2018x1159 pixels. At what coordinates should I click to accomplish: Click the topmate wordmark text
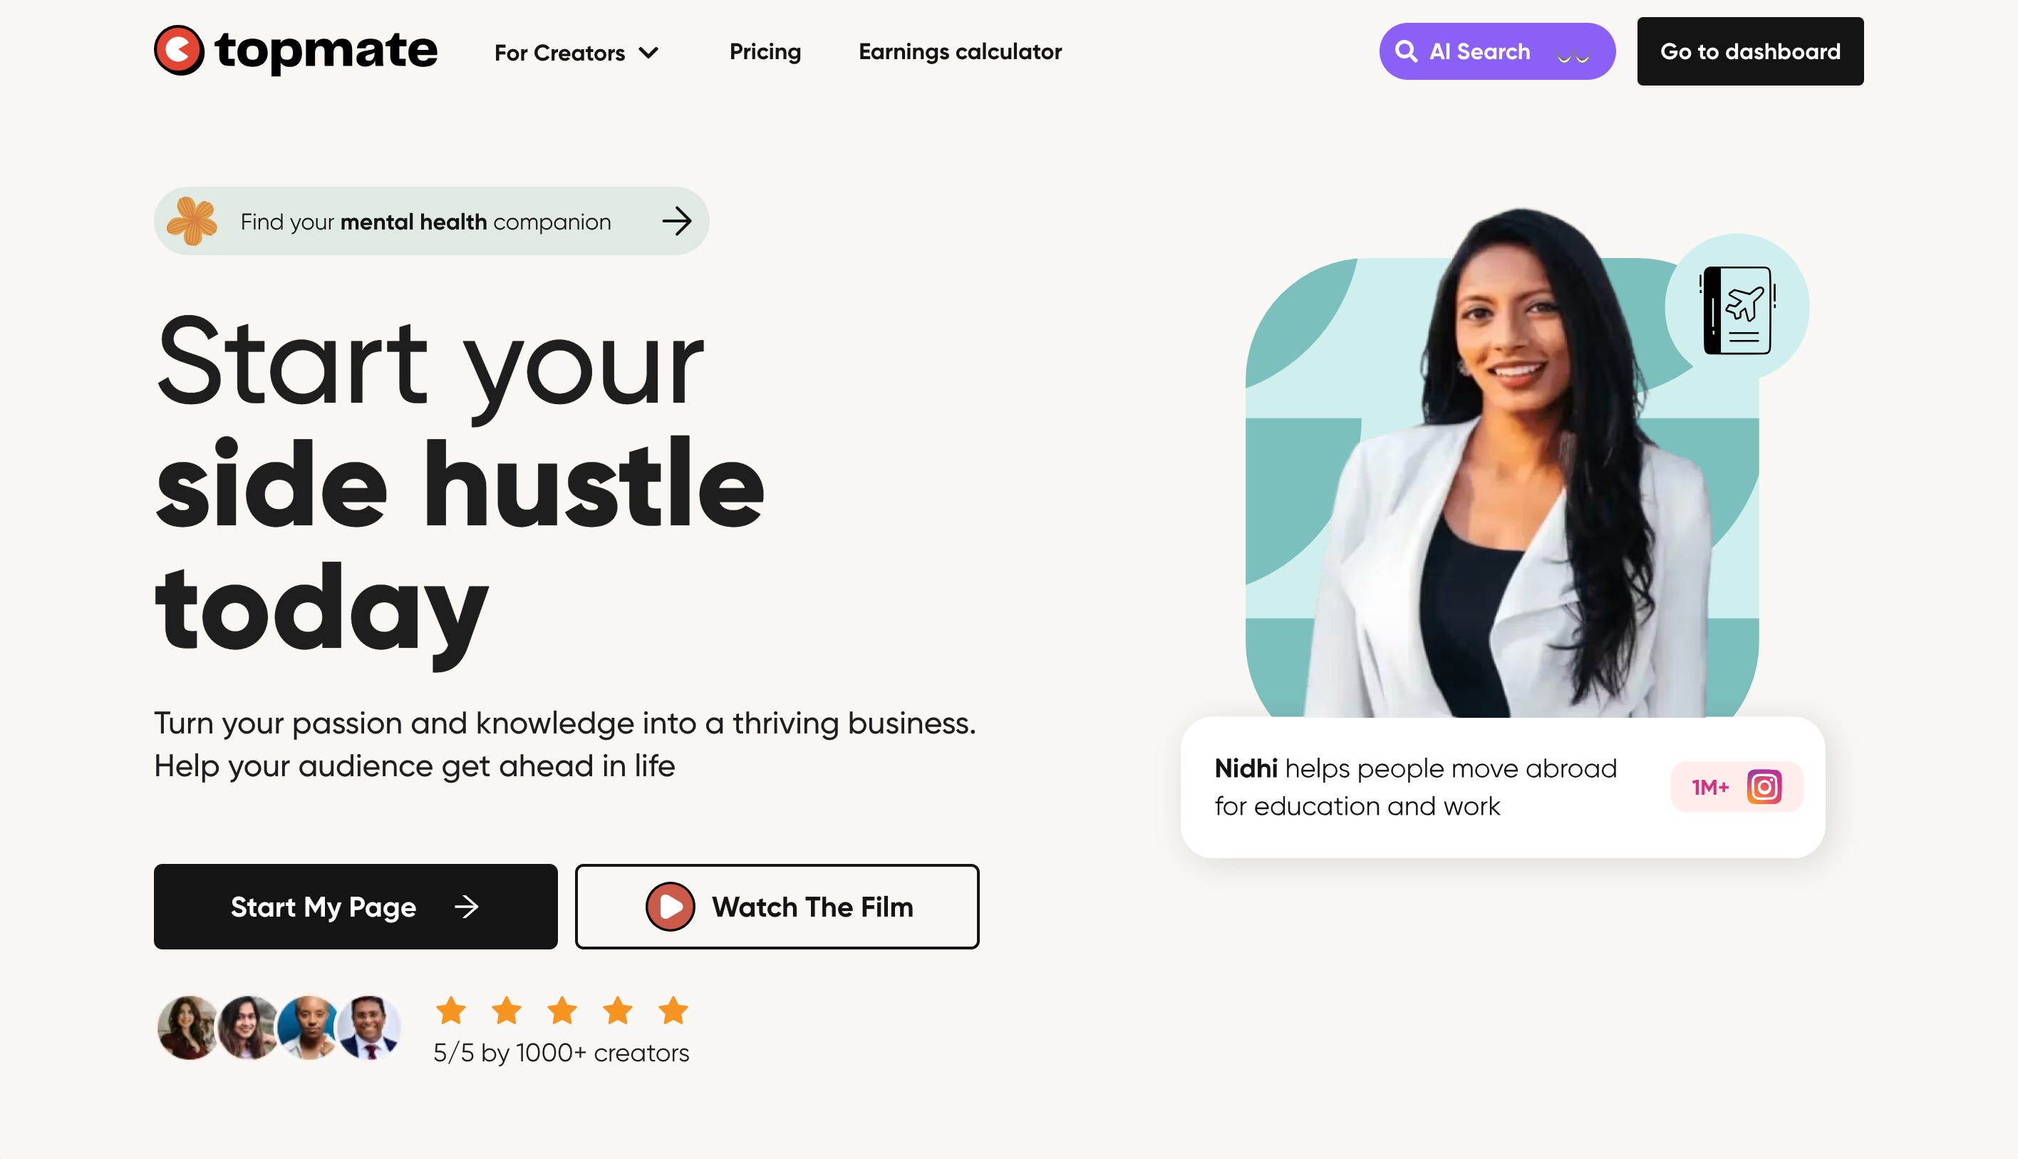pyautogui.click(x=326, y=50)
